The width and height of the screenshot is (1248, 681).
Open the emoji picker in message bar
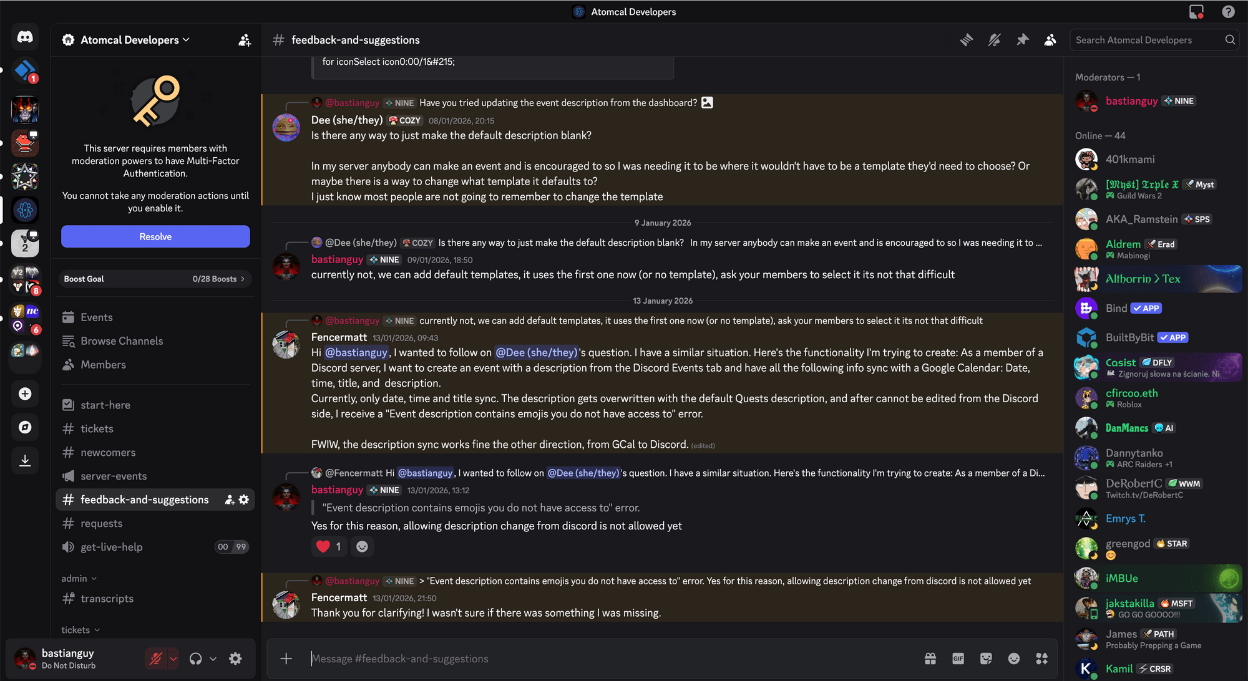(x=1014, y=659)
